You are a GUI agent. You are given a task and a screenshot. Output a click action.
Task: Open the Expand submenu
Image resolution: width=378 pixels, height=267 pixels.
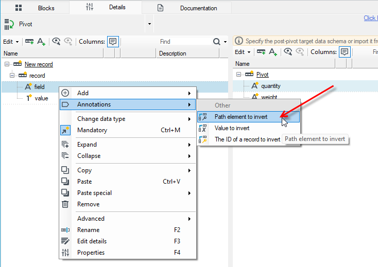128,145
